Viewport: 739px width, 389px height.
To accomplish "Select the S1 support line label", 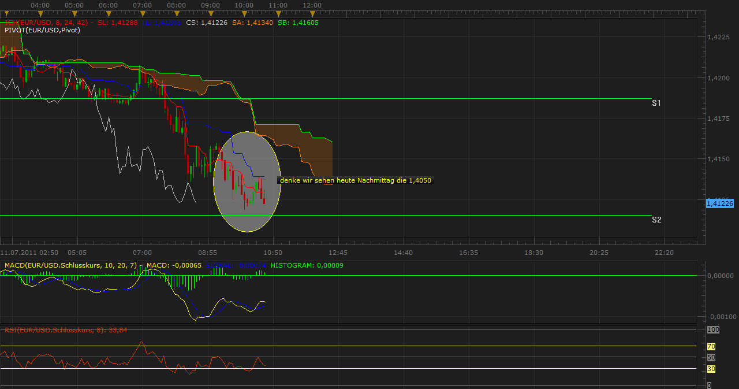I will (656, 102).
